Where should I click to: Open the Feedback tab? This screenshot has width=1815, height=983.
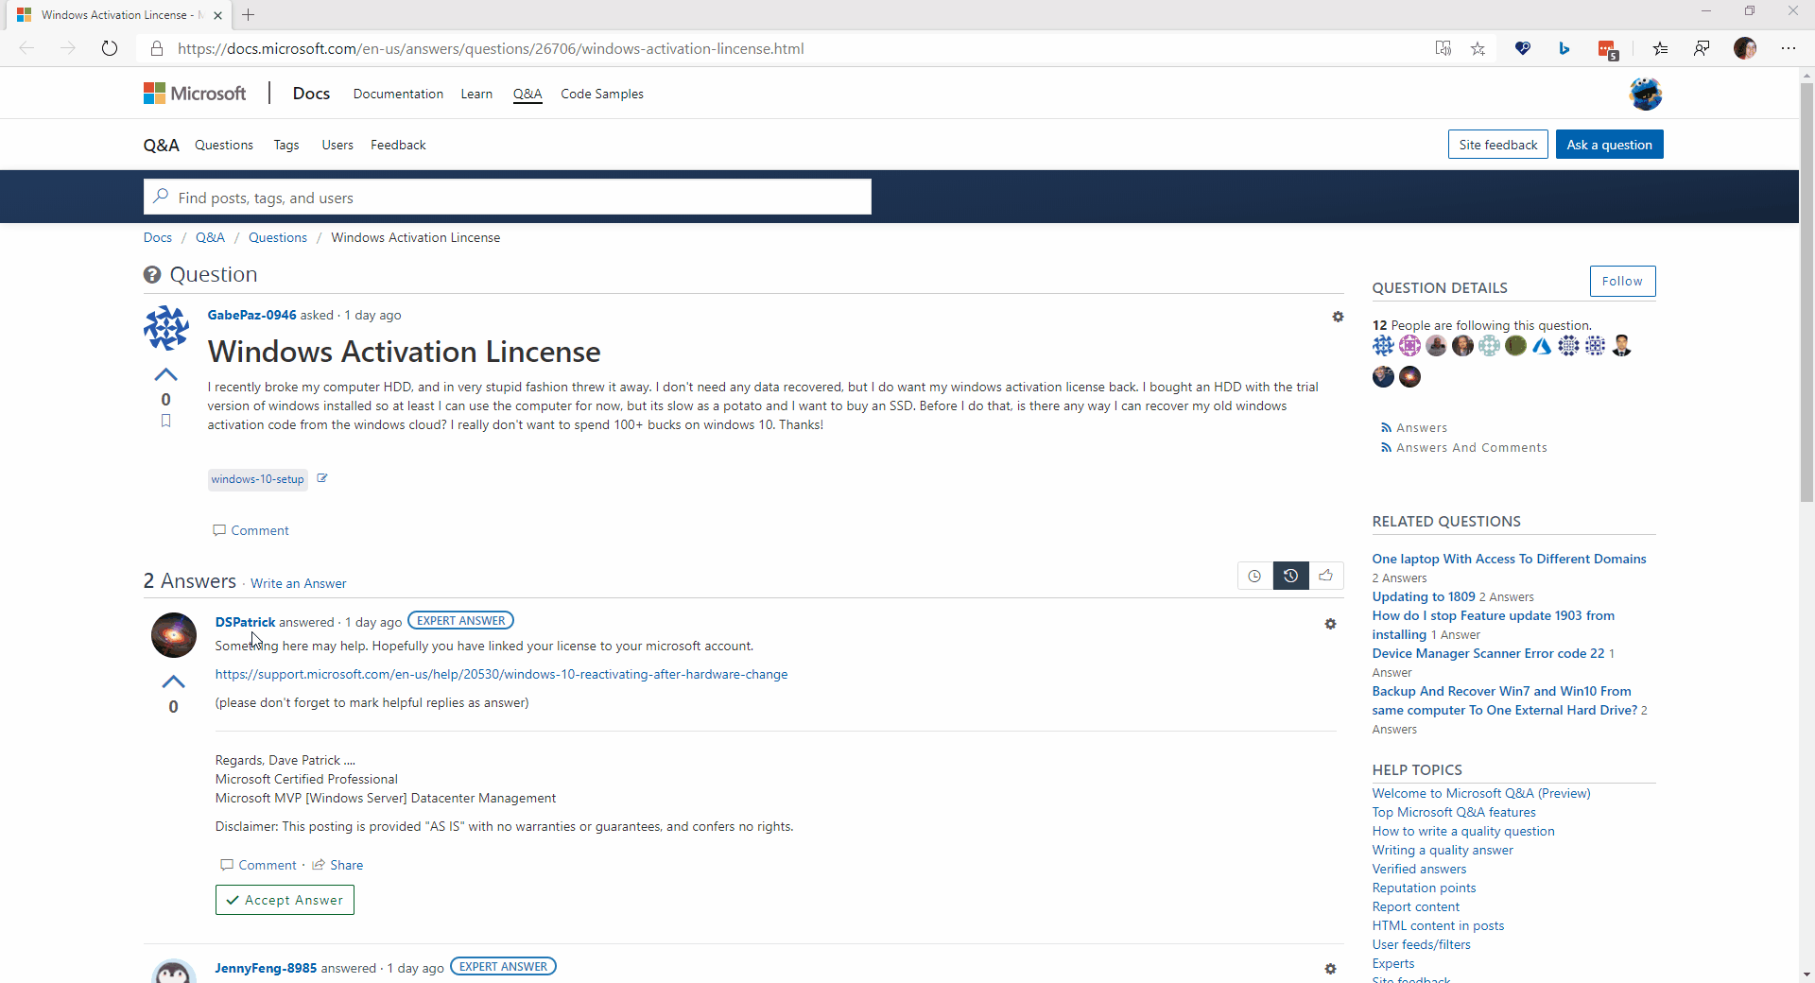pos(398,145)
